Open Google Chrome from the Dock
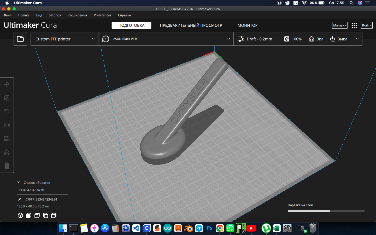 (220, 228)
